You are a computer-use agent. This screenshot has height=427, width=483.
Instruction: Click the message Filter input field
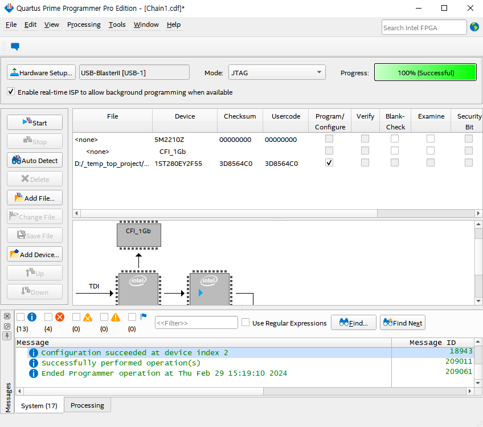click(x=196, y=323)
